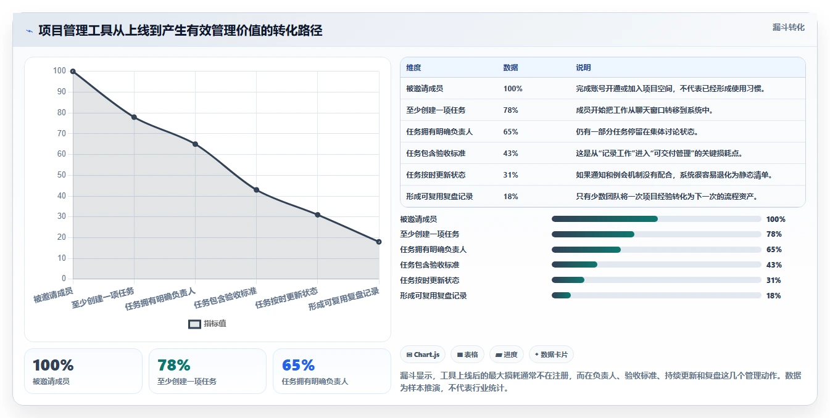Click the chart data point at 65

coord(195,144)
